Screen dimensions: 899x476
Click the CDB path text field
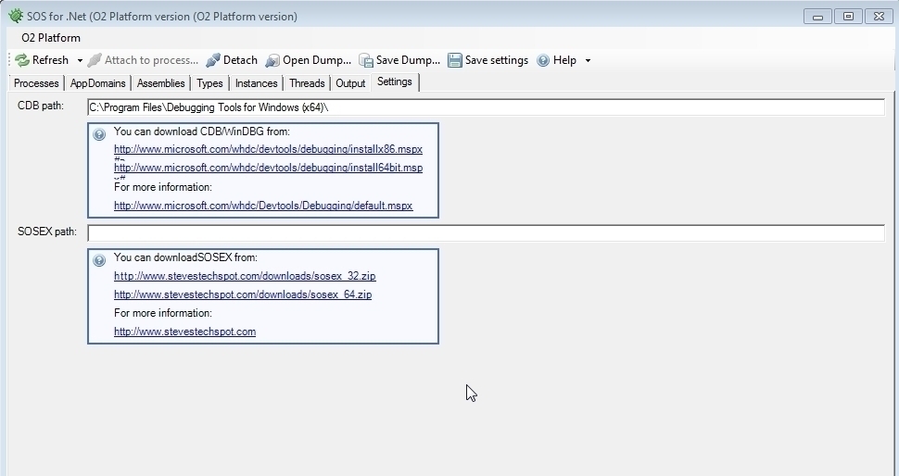486,107
